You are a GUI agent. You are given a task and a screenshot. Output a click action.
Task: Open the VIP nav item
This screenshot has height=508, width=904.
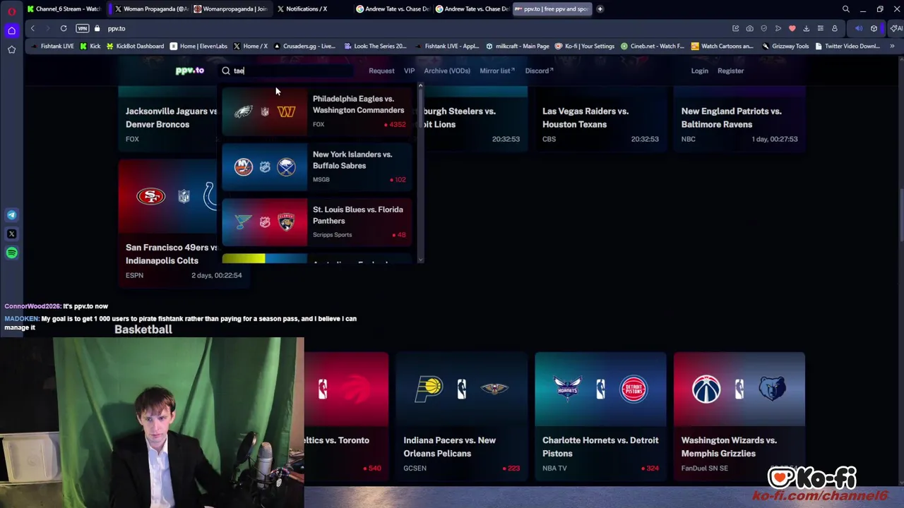click(409, 71)
